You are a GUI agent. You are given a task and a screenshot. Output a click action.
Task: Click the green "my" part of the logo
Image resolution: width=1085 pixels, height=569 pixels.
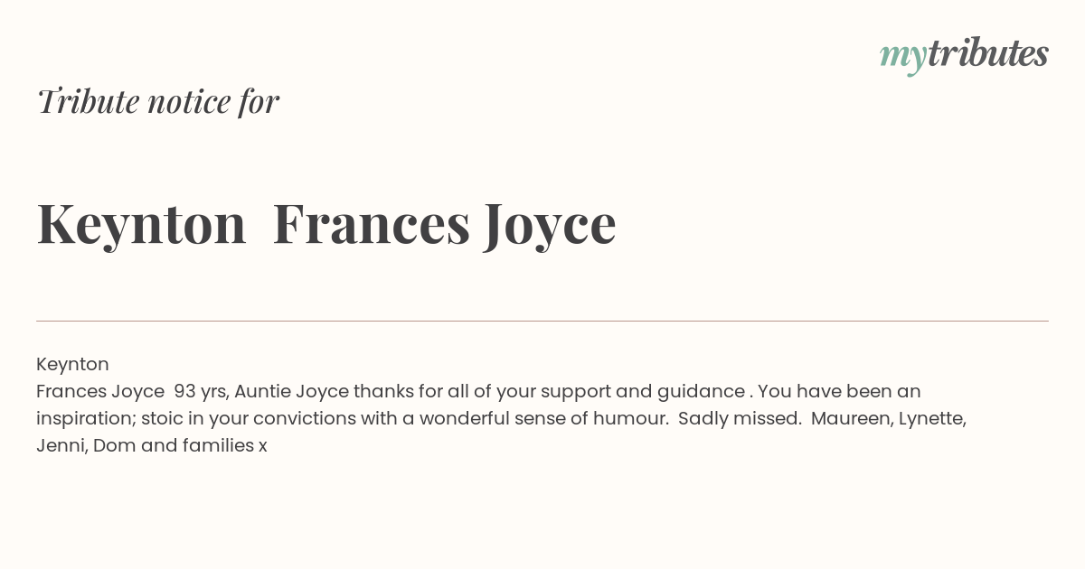(903, 59)
